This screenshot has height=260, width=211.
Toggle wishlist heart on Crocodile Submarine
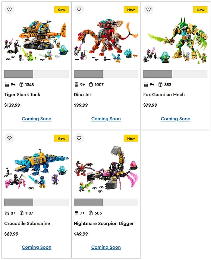click(x=9, y=138)
